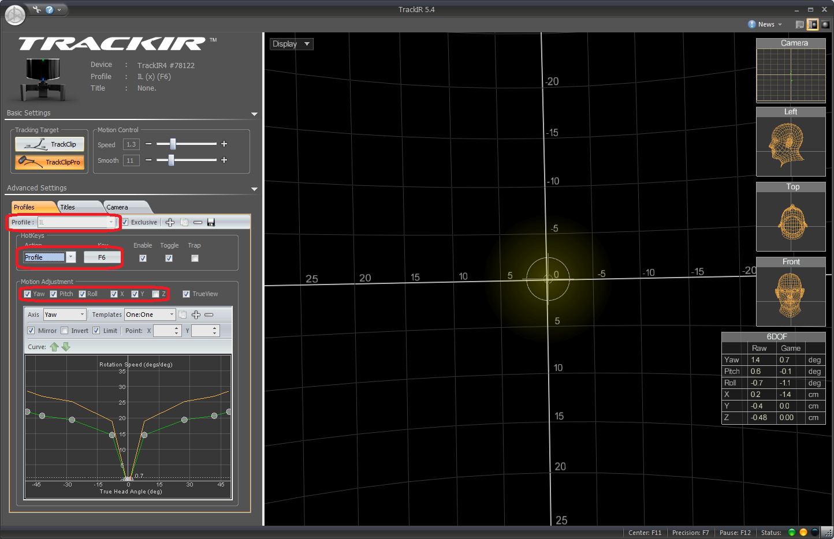Open the blue help question mark icon
The width and height of the screenshot is (834, 539).
coord(50,9)
